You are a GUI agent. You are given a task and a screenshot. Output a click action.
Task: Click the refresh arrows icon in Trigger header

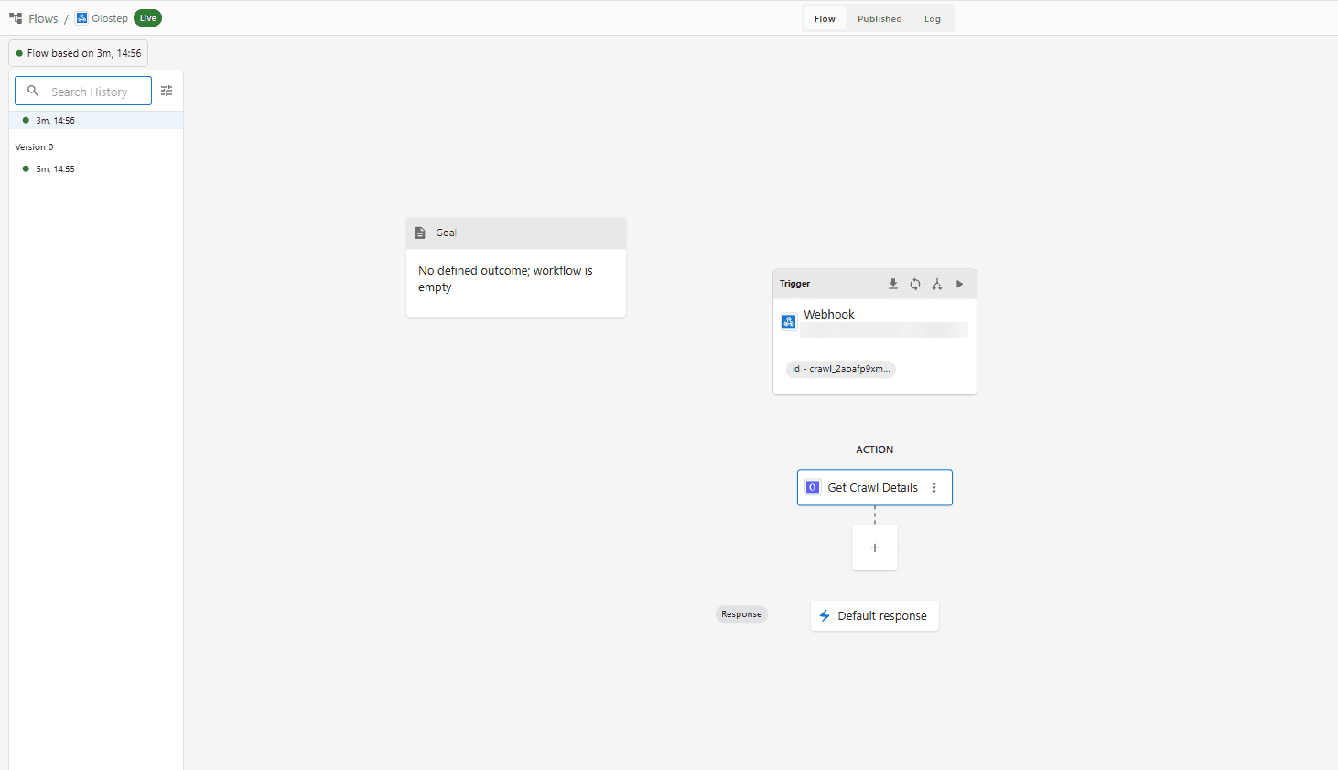(x=915, y=284)
